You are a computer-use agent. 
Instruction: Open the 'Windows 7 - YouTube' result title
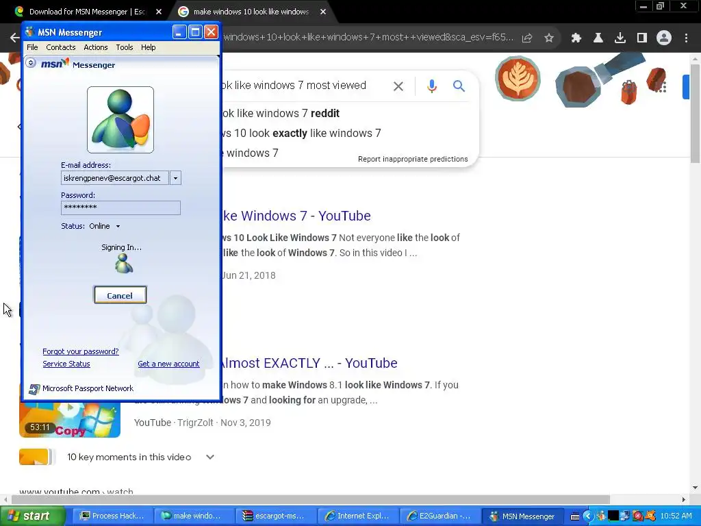(296, 216)
